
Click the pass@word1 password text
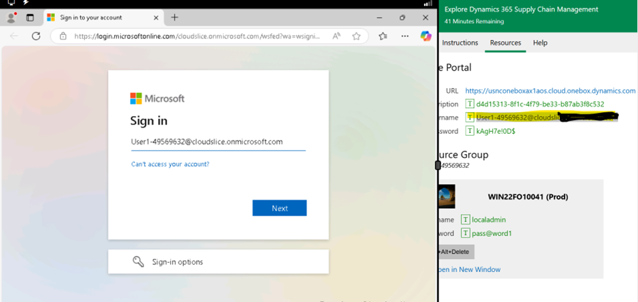pos(491,233)
